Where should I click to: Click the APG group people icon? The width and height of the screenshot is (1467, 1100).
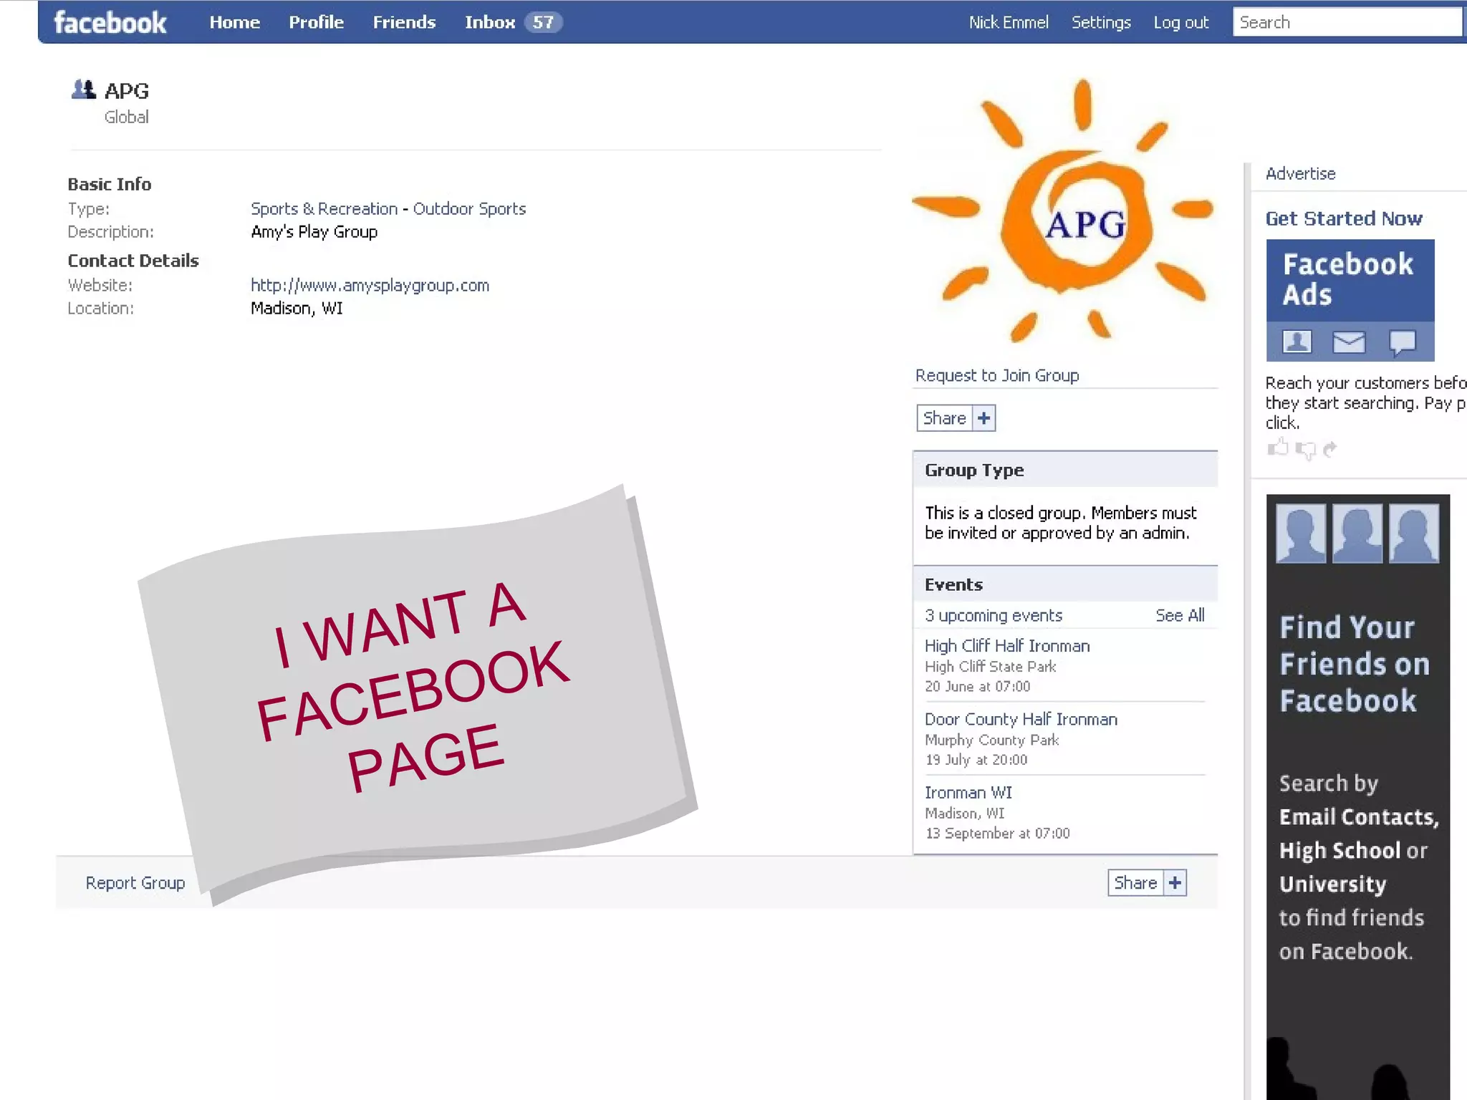click(x=84, y=90)
